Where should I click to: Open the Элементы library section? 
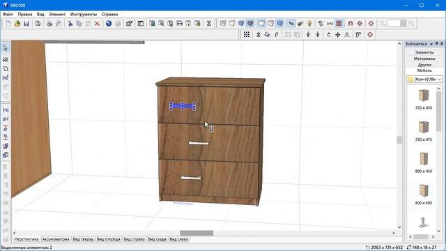[424, 52]
